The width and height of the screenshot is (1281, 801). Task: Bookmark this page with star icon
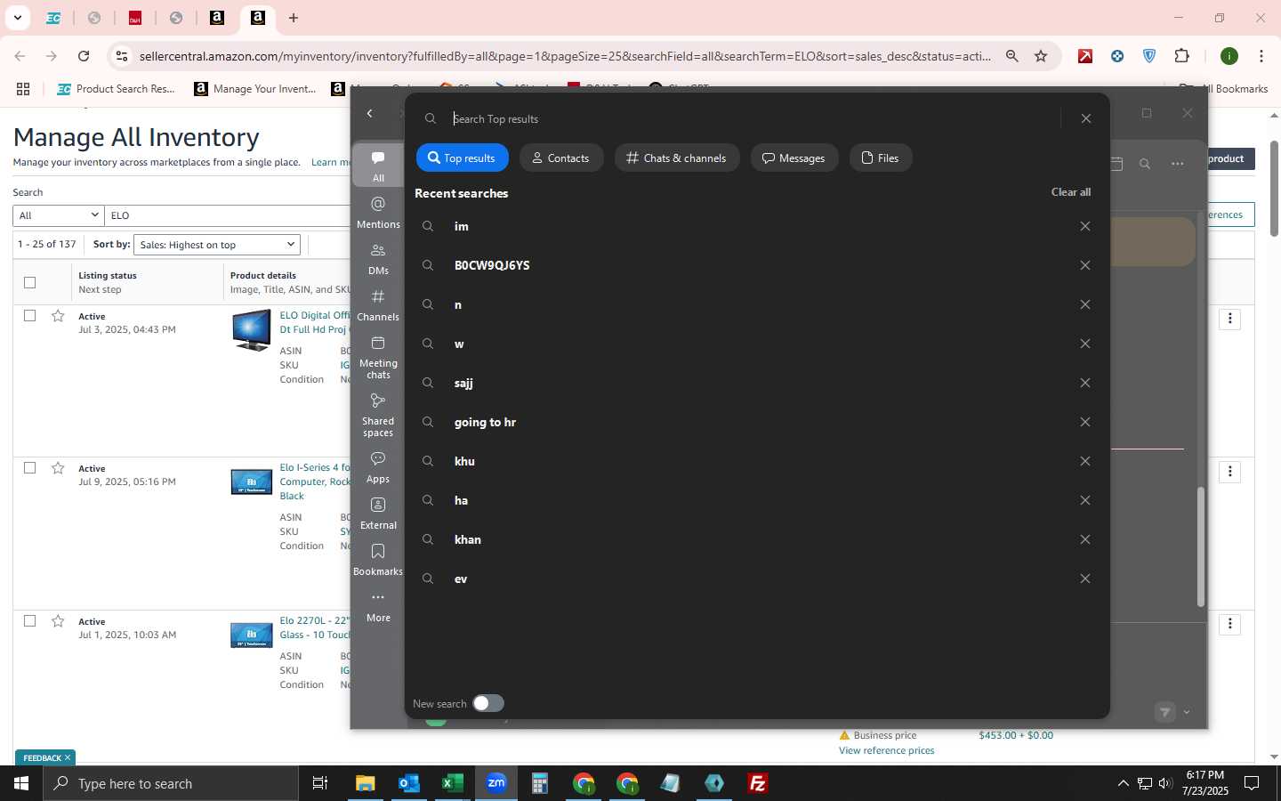click(1041, 56)
